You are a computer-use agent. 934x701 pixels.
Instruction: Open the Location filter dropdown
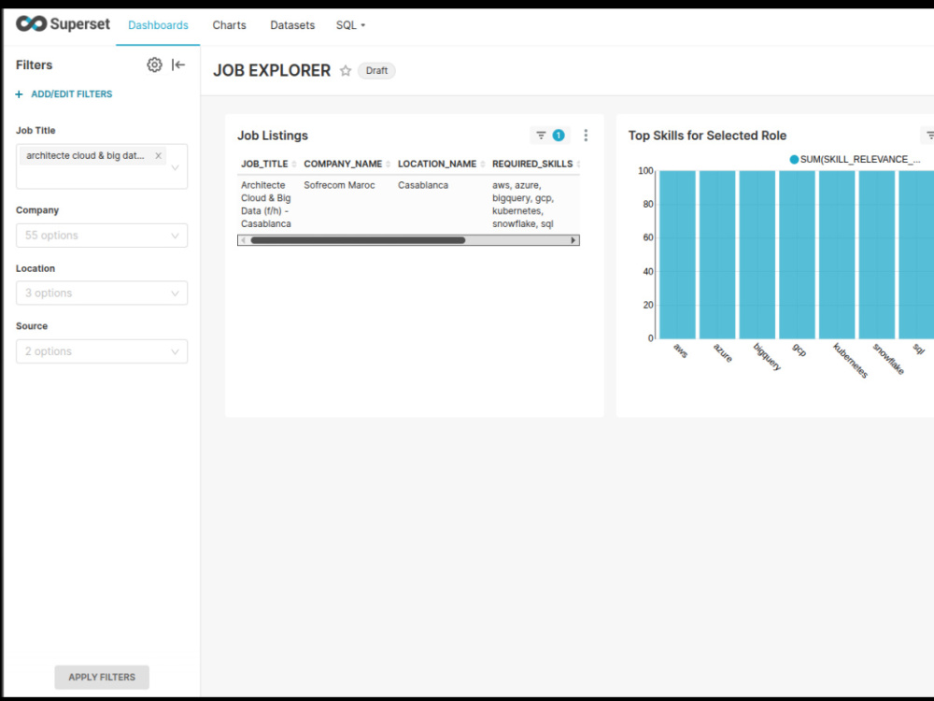tap(102, 293)
